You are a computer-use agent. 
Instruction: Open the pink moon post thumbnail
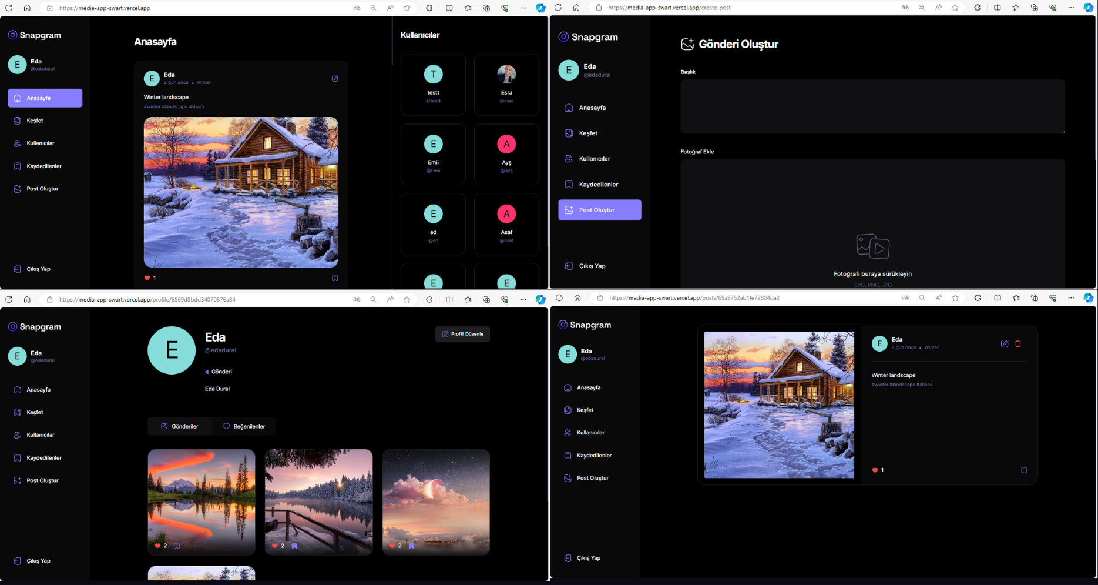pos(436,497)
